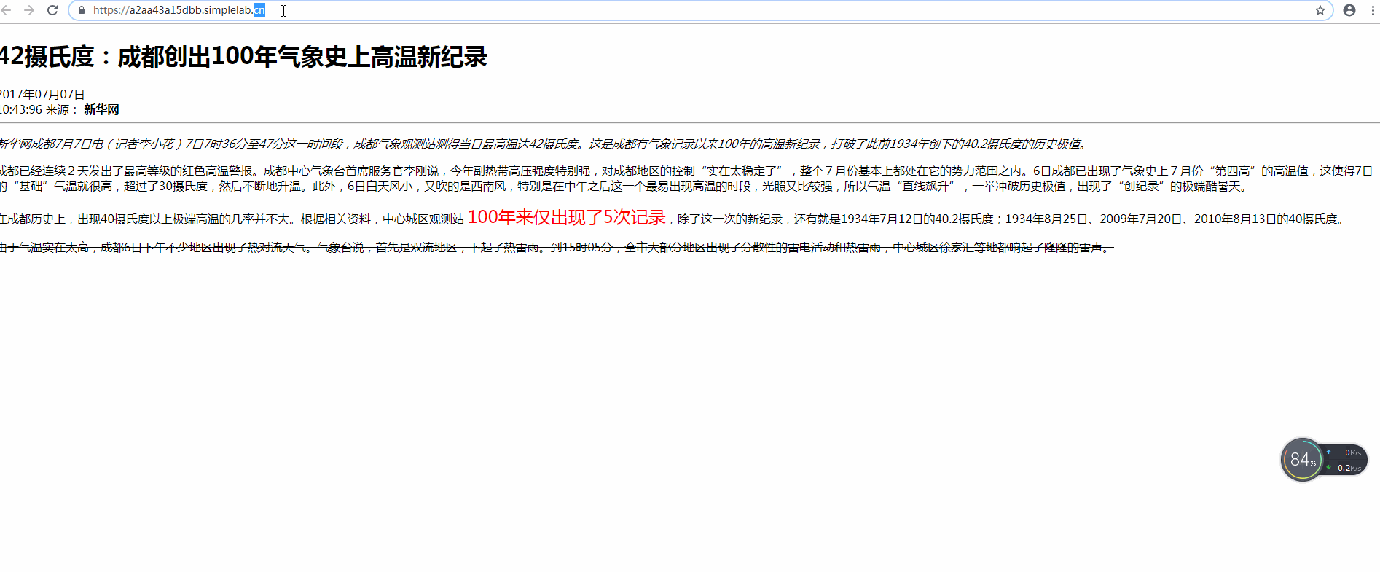Click the date 2017年07月07日
This screenshot has width=1380, height=572.
pyautogui.click(x=42, y=94)
